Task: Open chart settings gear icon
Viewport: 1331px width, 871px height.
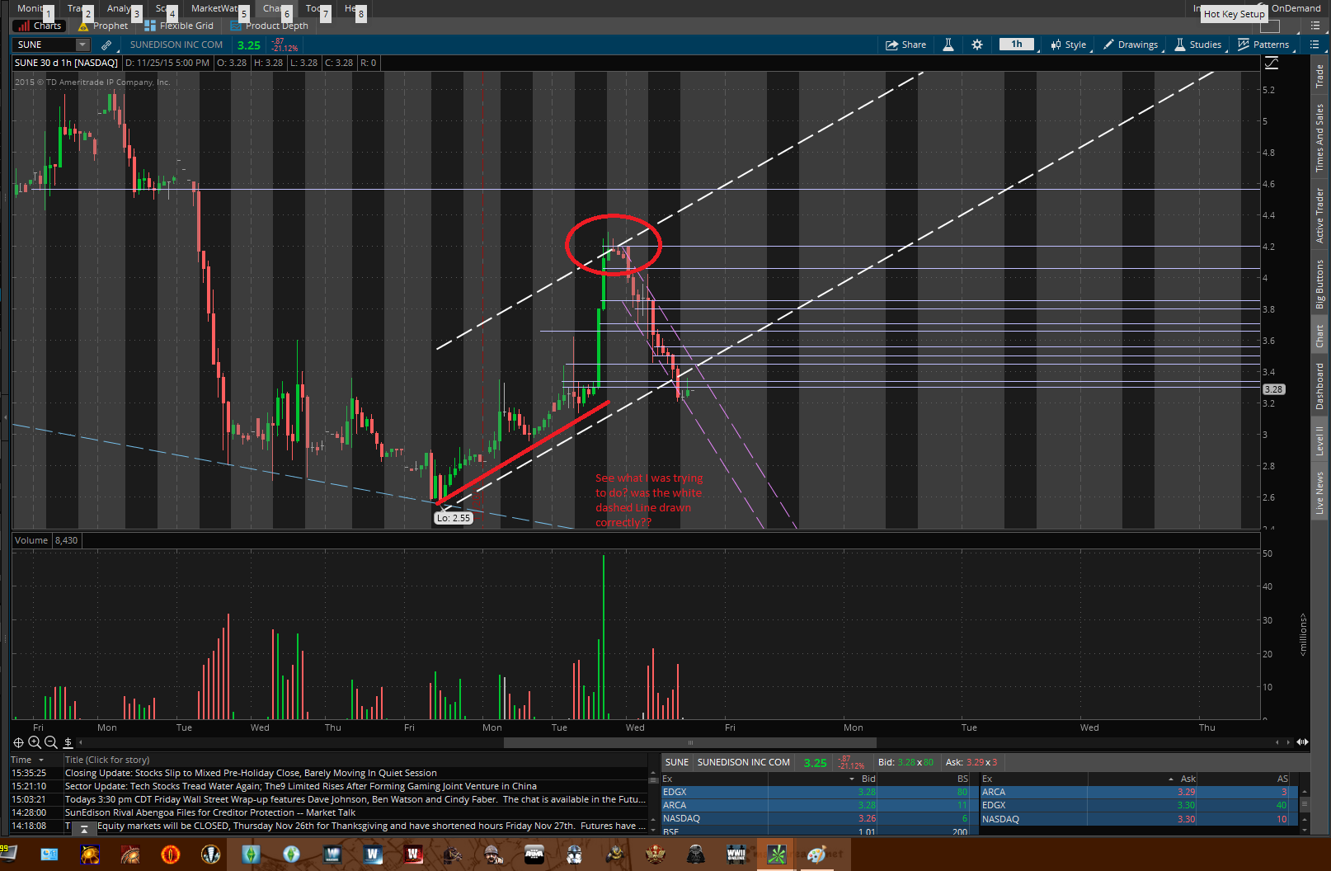Action: tap(977, 45)
